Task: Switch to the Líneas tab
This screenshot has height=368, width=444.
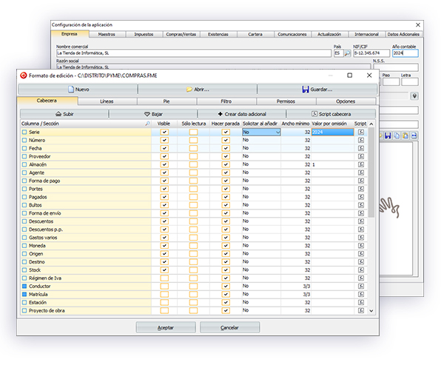Action: point(107,101)
